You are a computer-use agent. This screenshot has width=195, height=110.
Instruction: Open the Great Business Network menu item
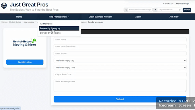(x=100, y=17)
